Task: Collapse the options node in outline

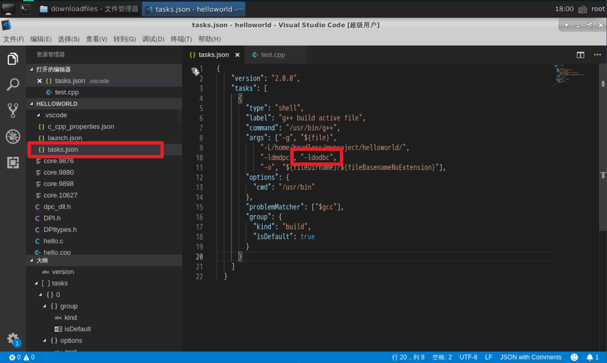Action: 45,341
